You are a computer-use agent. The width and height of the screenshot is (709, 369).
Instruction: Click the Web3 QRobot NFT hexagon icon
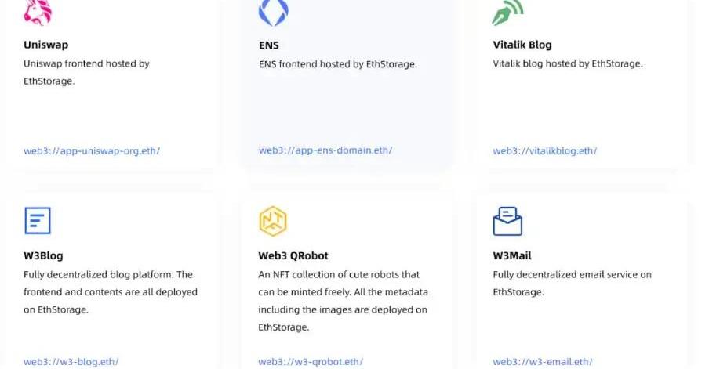273,221
